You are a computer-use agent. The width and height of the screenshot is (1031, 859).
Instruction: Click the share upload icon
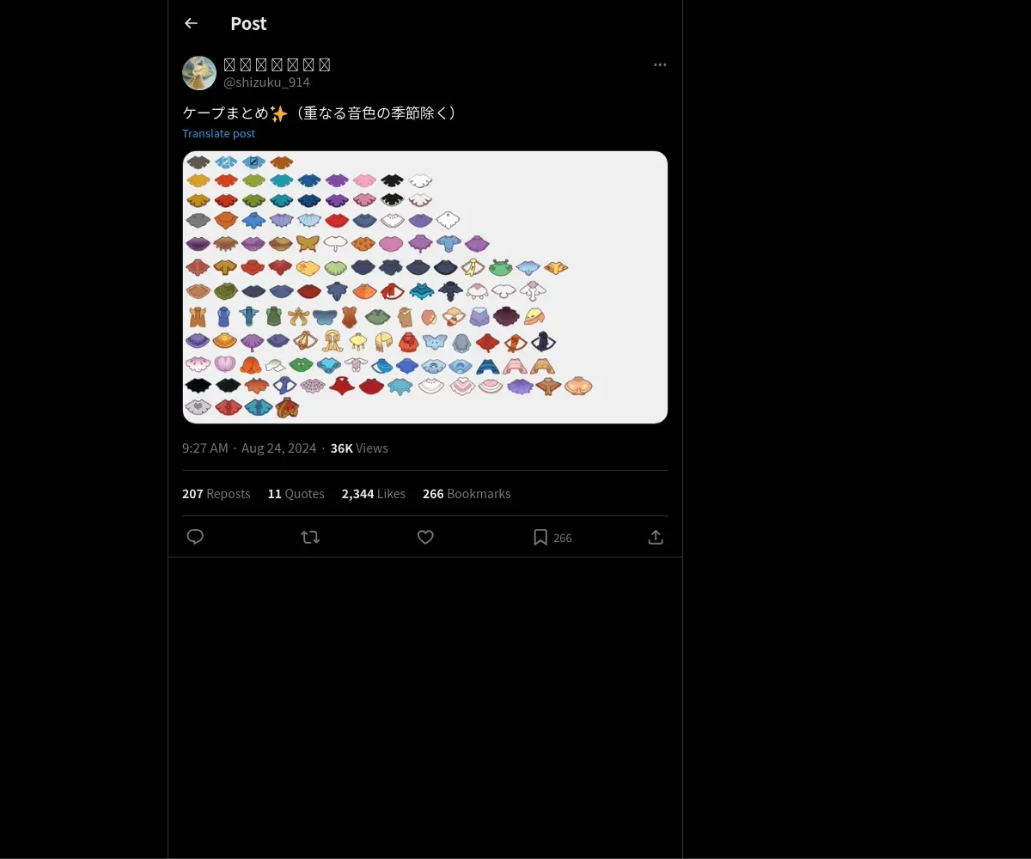coord(656,537)
